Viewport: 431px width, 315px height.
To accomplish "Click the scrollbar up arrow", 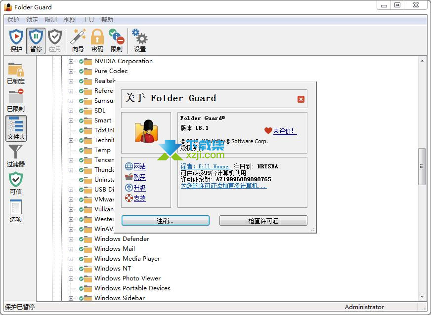I will (x=422, y=61).
